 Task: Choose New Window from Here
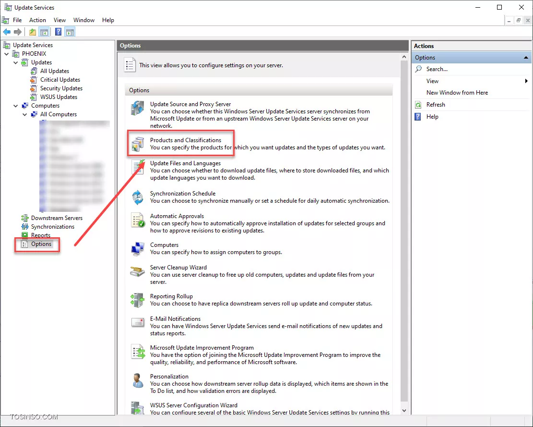[x=457, y=93]
